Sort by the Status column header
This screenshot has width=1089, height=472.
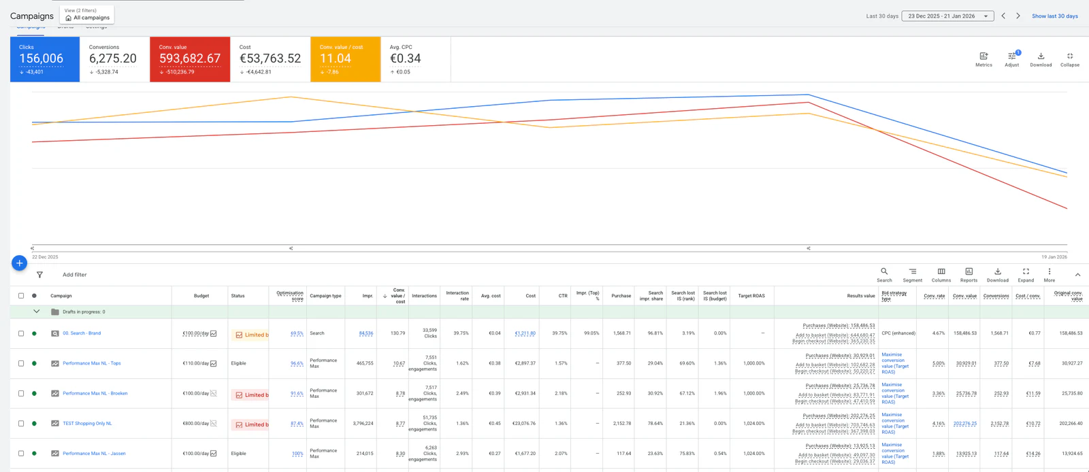[238, 296]
